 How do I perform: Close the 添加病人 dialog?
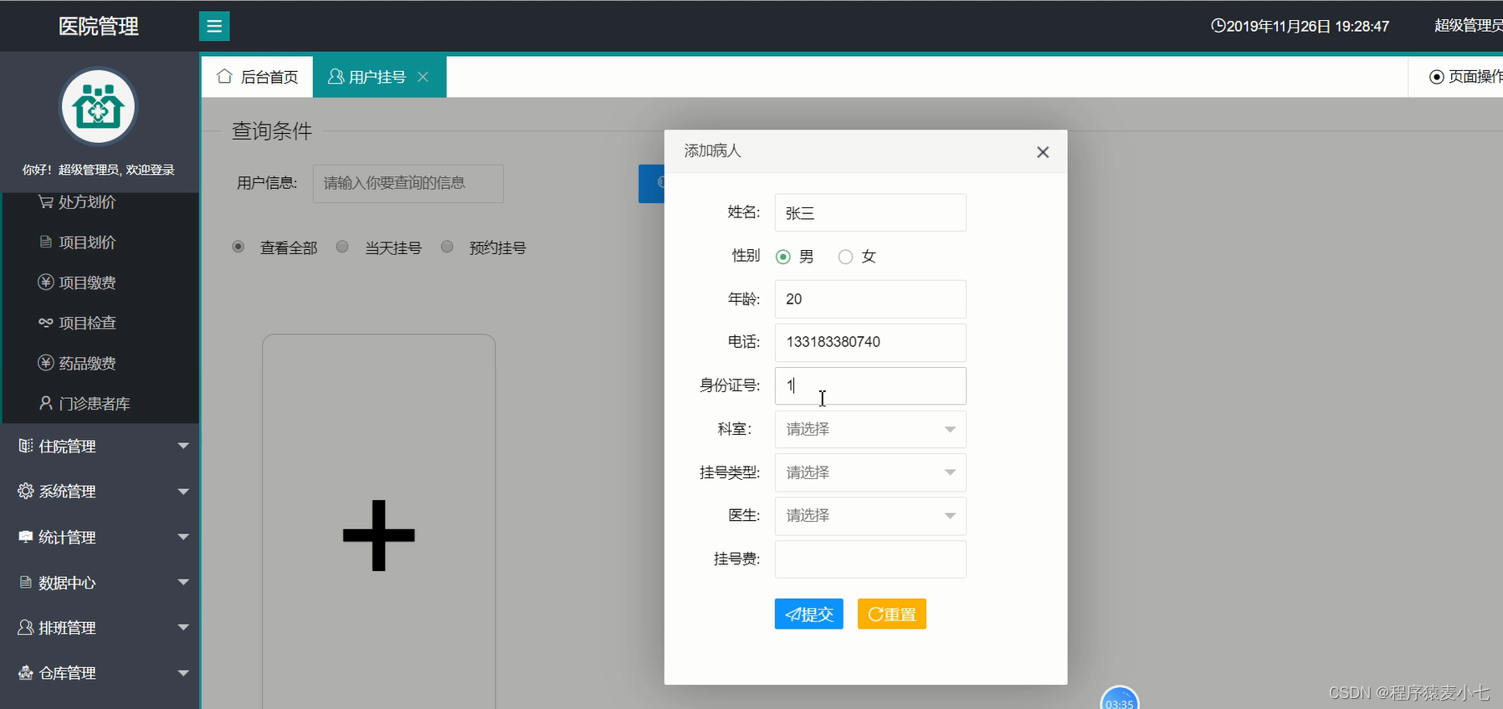pyautogui.click(x=1043, y=152)
